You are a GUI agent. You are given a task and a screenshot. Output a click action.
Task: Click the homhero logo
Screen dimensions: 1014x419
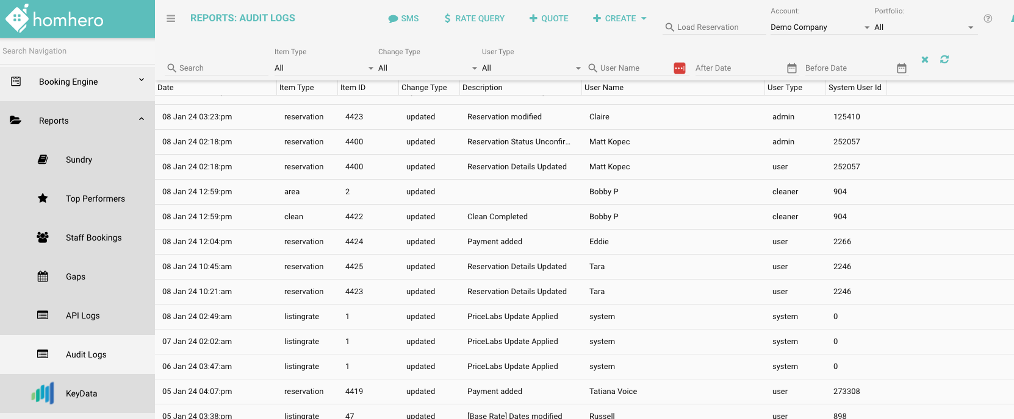tap(55, 19)
